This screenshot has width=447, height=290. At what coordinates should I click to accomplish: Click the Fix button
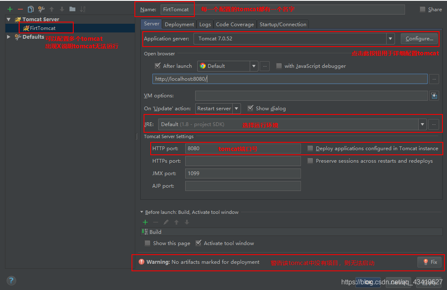pyautogui.click(x=430, y=262)
